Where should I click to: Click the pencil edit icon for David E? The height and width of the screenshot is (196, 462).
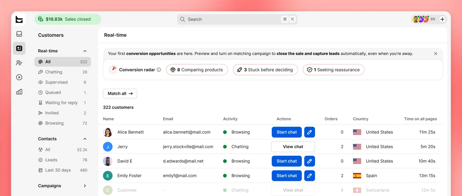(x=309, y=161)
